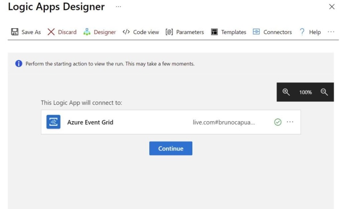Image resolution: width=342 pixels, height=209 pixels.
Task: Zoom in with the magnifier plus icon
Action: (x=286, y=92)
